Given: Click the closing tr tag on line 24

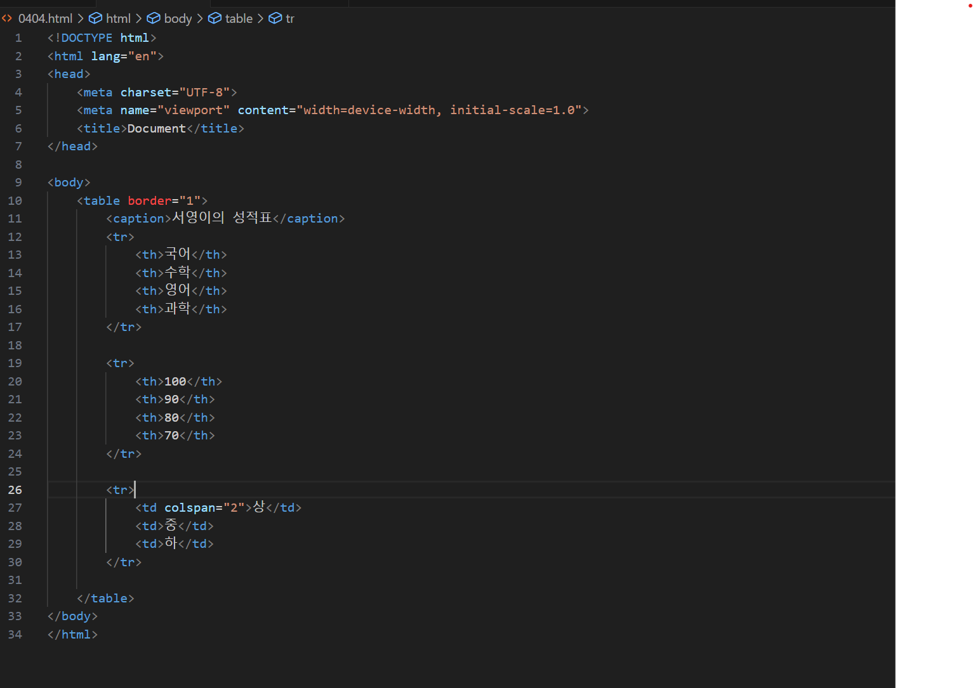Looking at the screenshot, I should pos(124,454).
